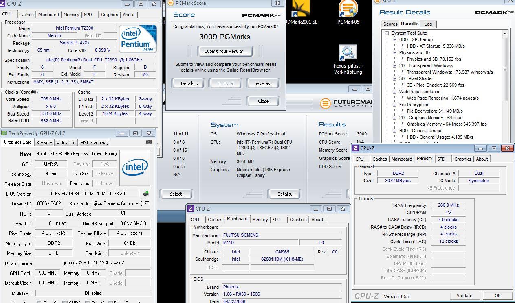This screenshot has height=303, width=515.
Task: Click the Result Details vertical scrollbar thumb
Action: [x=505, y=69]
